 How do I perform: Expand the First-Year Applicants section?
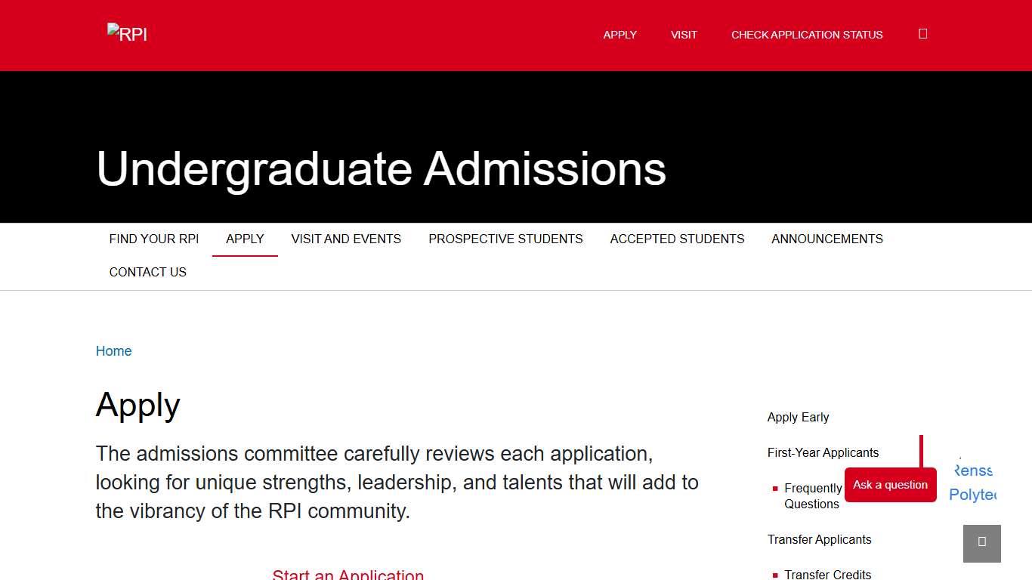click(x=823, y=452)
